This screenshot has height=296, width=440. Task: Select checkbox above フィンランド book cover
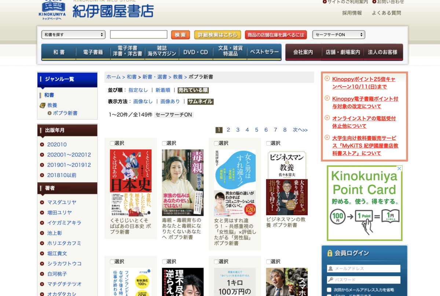coord(112,262)
